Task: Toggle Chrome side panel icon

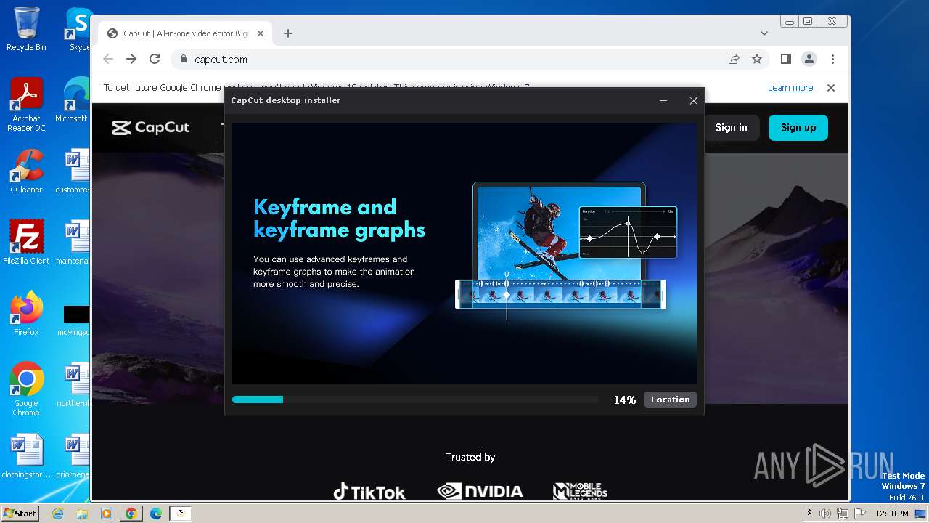Action: tap(786, 59)
